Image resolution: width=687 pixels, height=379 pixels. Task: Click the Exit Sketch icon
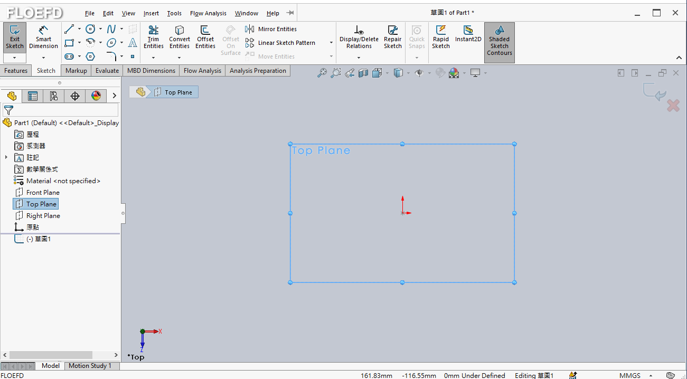click(15, 37)
